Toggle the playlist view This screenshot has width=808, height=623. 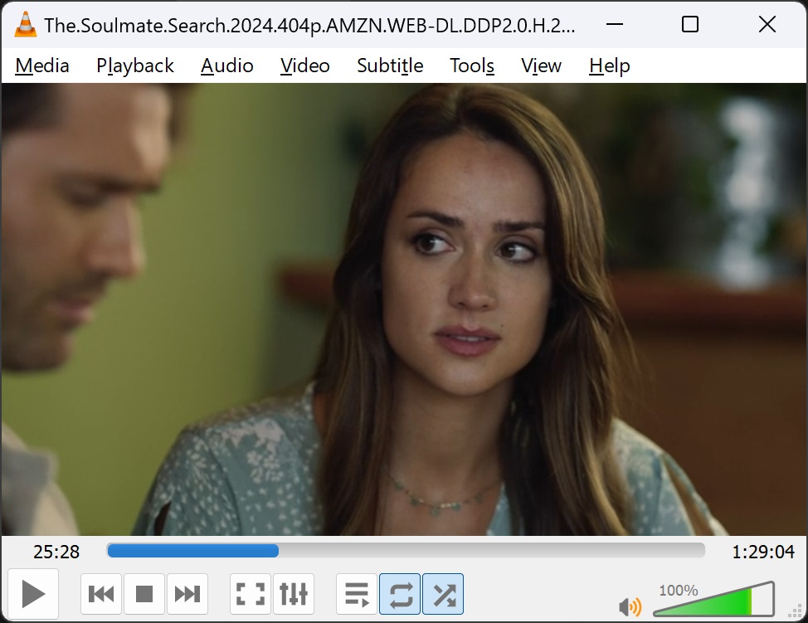(357, 594)
